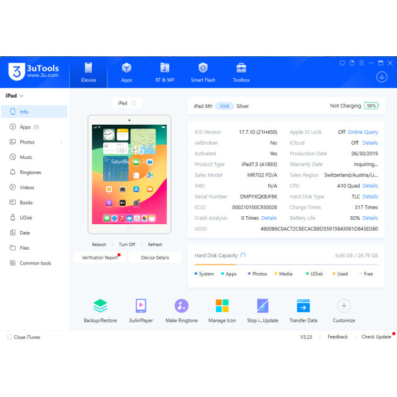Screen dimensions: 397x397
Task: Open Ringtones in the sidebar
Action: [34, 172]
